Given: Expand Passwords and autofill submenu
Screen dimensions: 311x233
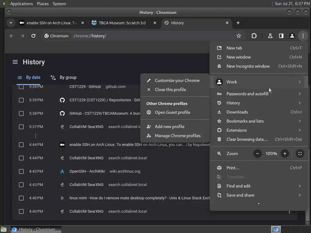Looking at the screenshot, I should (x=259, y=94).
